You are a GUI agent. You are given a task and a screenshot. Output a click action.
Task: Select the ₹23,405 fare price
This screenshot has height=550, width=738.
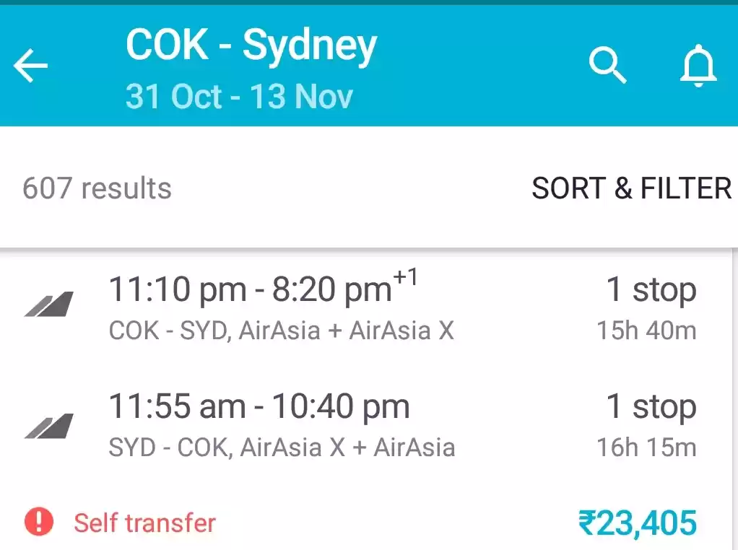[x=637, y=523]
